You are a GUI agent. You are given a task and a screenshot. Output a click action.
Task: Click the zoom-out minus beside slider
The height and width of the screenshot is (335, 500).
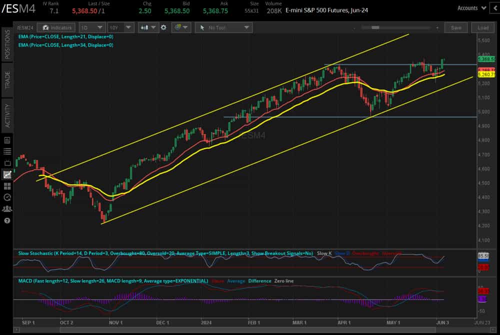coord(354,28)
